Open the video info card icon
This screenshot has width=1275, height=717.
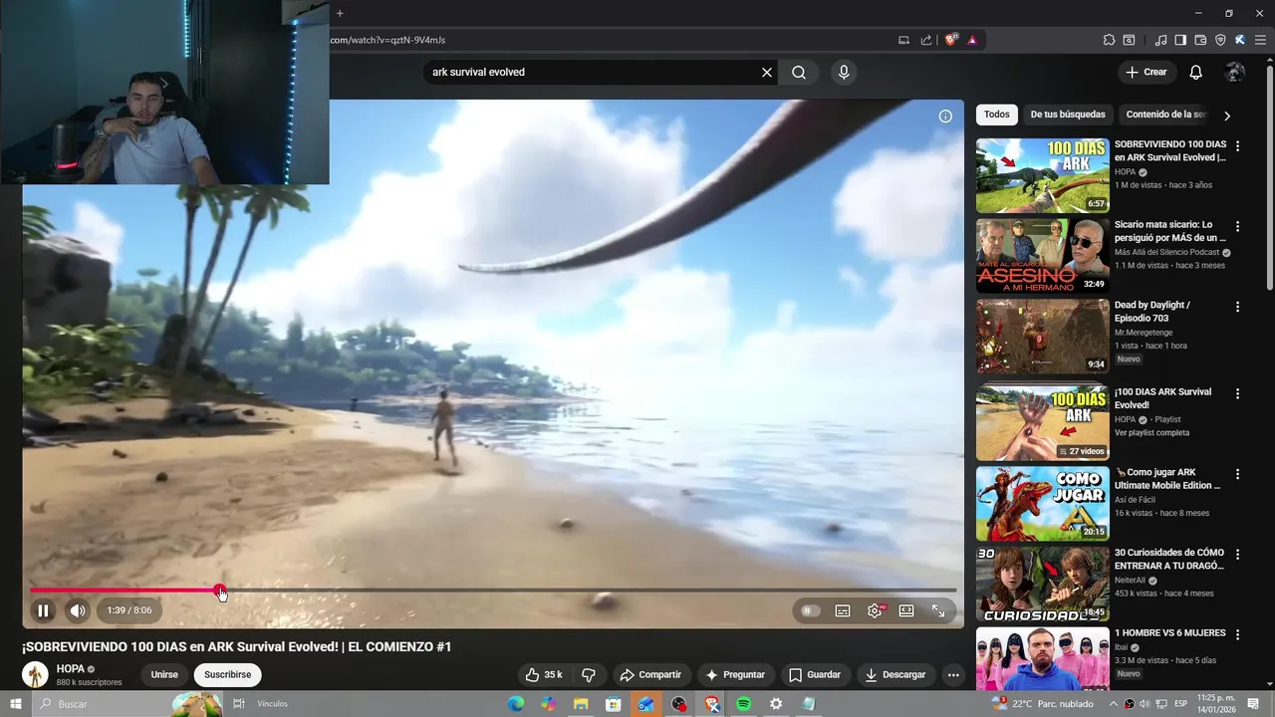click(945, 116)
